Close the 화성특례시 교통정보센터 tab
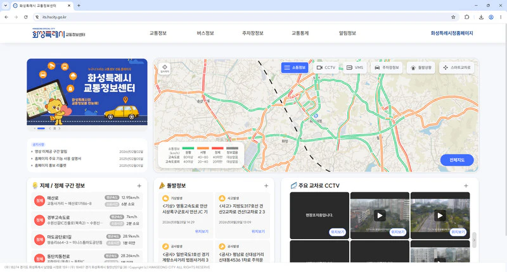507x272 pixels. pos(69,6)
